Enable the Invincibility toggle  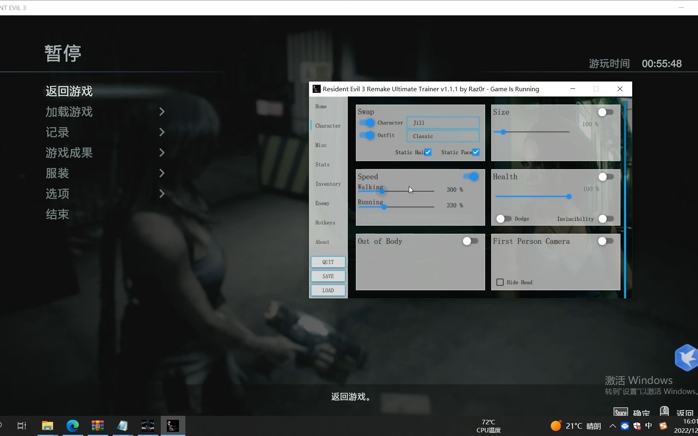pyautogui.click(x=606, y=219)
